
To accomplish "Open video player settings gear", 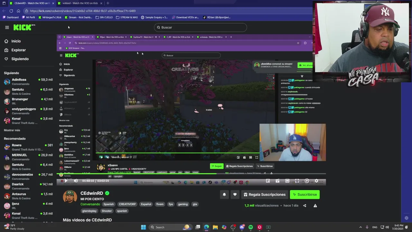I will (316, 181).
